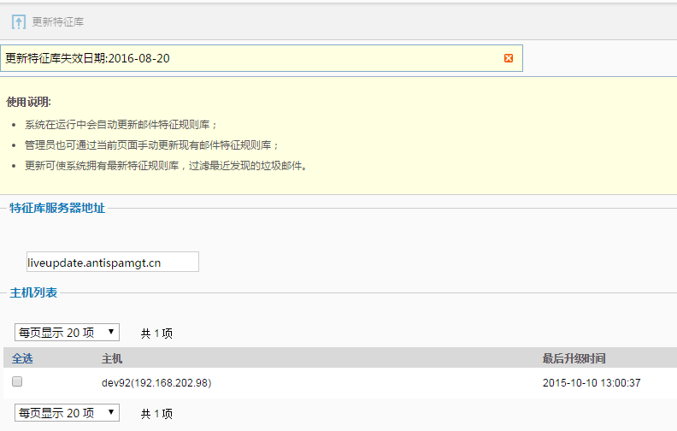Click the 主机列表 section heading
The image size is (677, 431).
point(33,293)
